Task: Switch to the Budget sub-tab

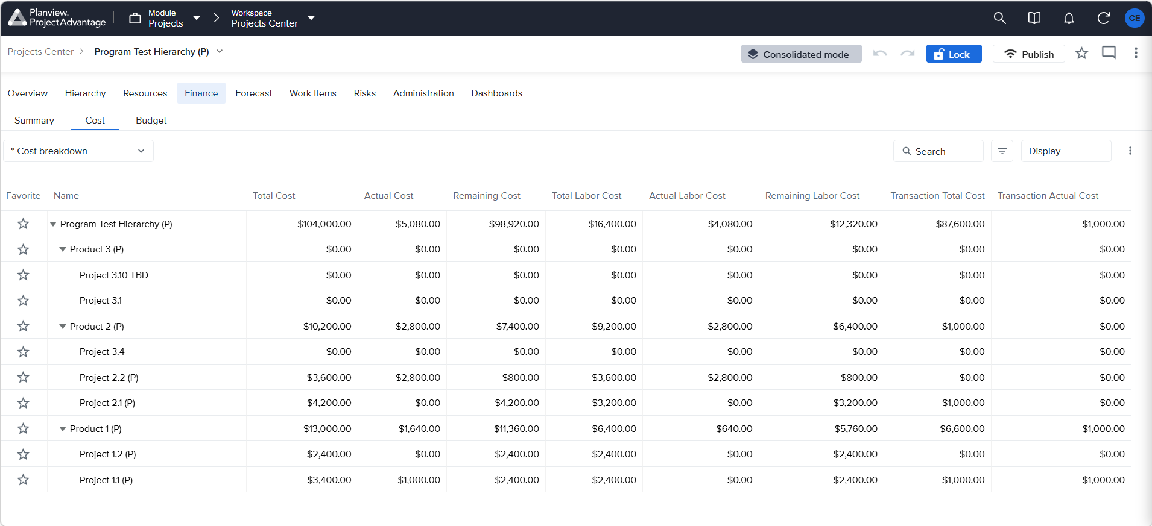Action: click(x=151, y=121)
